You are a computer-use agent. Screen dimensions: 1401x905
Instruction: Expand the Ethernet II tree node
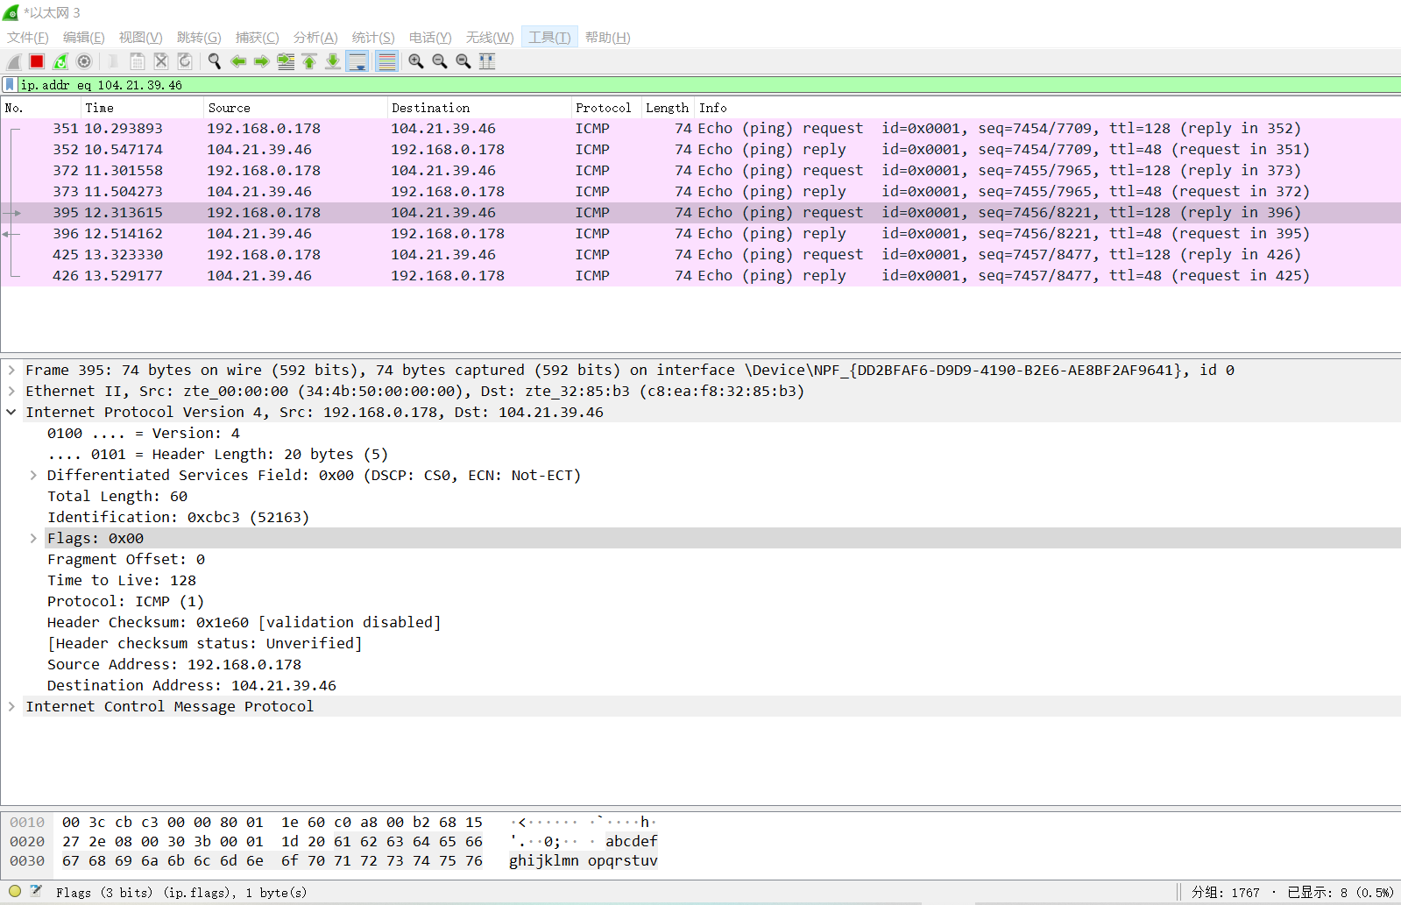[x=11, y=391]
